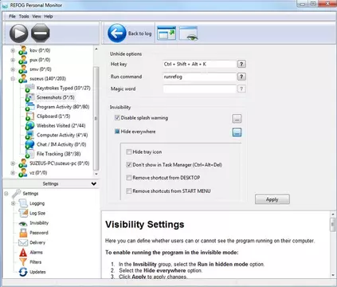Screen dimensions: 337x287
Task: Open the View menu
Action: [x=37, y=17]
